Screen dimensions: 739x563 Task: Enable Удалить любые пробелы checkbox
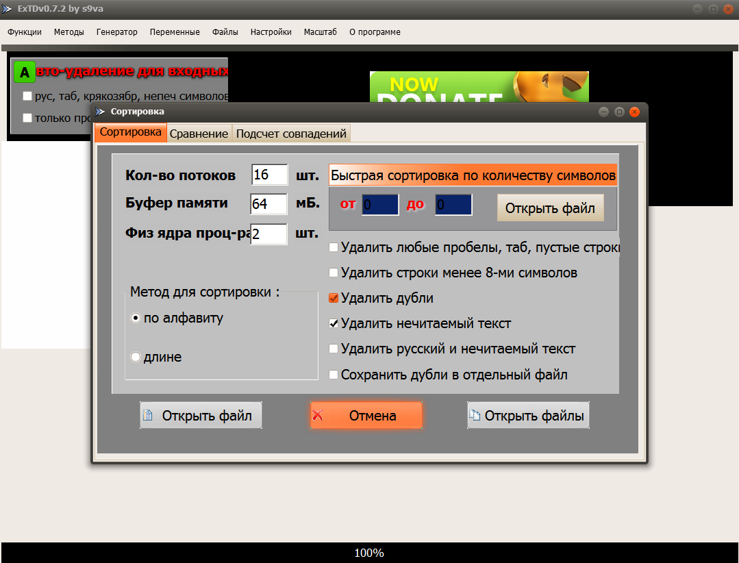(334, 247)
